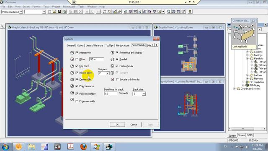Open the Tools menu

click(x=46, y=7)
